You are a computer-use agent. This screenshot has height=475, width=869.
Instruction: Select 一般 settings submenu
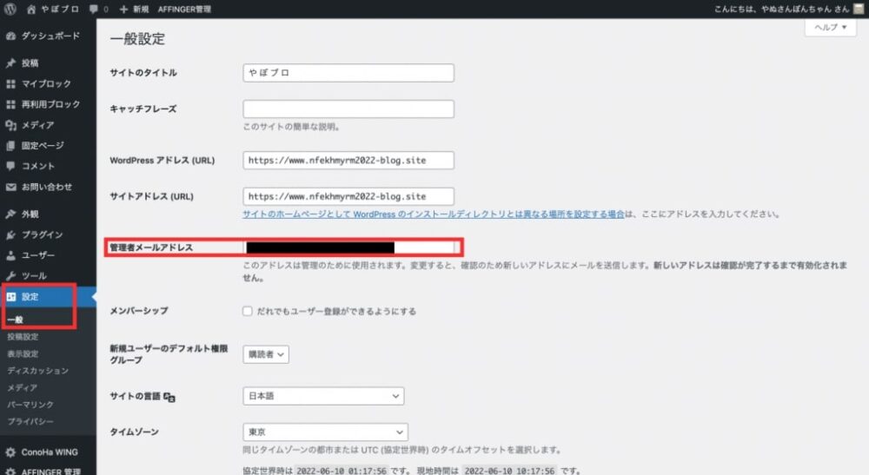point(16,320)
